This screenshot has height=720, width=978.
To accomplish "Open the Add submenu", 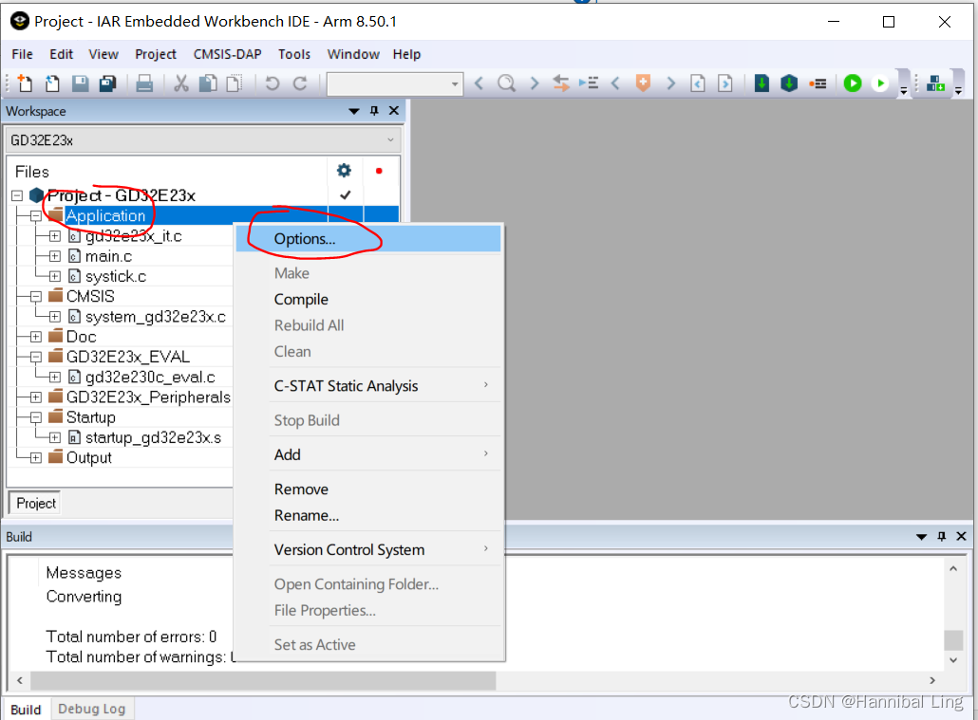I will click(x=368, y=454).
